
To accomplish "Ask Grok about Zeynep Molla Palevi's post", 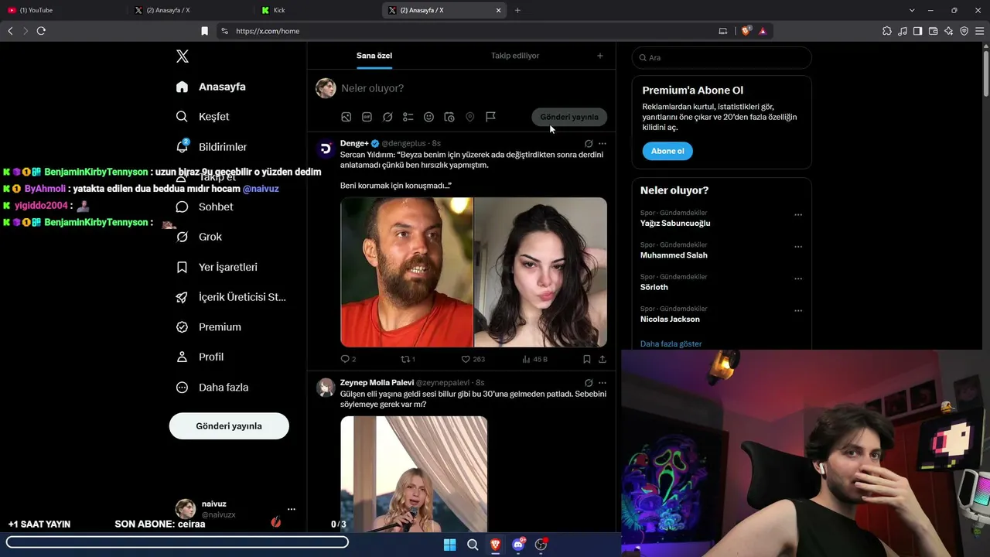I will point(589,382).
